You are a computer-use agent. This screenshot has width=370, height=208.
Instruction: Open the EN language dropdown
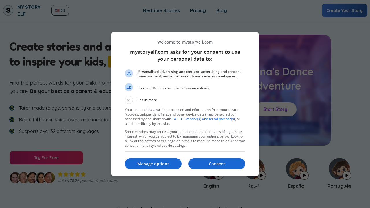60,10
